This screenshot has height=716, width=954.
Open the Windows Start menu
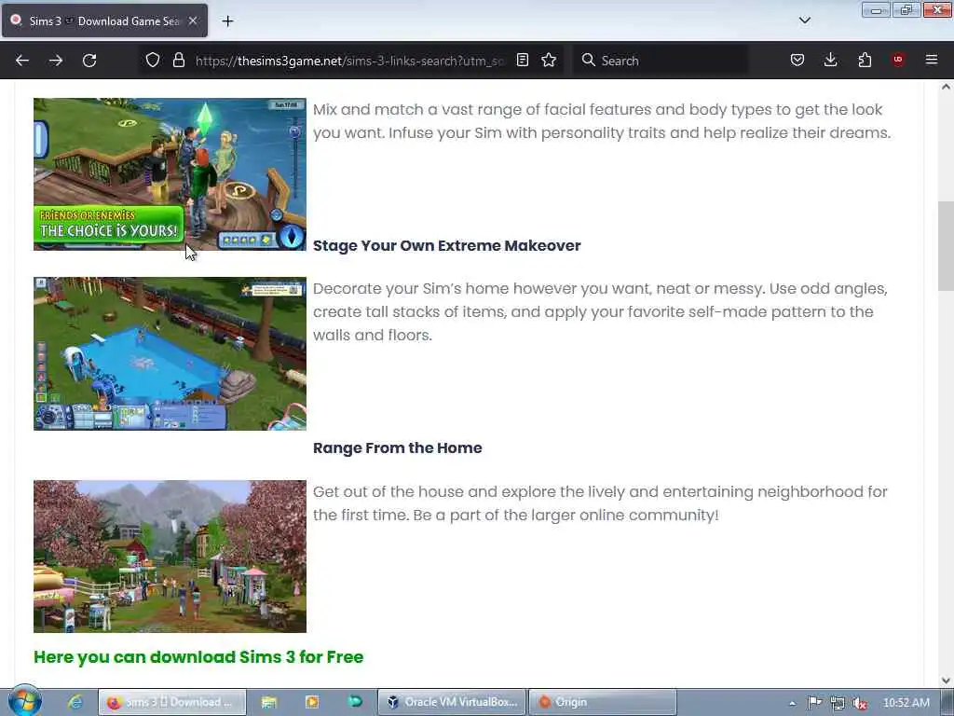[x=24, y=701]
